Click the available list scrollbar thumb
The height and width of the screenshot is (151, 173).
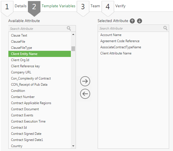pyautogui.click(x=73, y=49)
